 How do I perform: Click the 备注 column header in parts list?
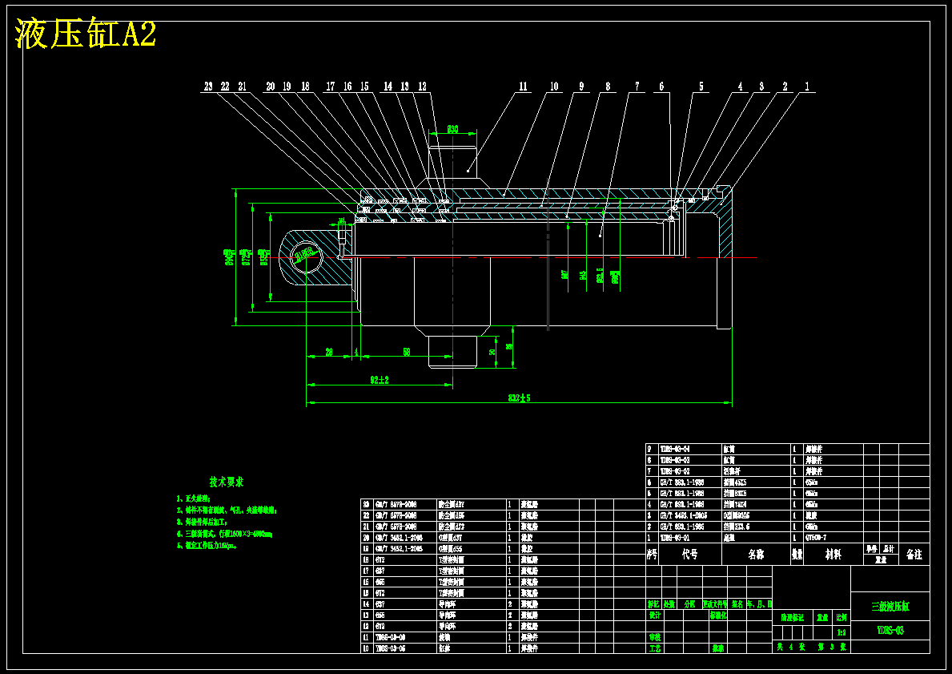click(x=914, y=555)
